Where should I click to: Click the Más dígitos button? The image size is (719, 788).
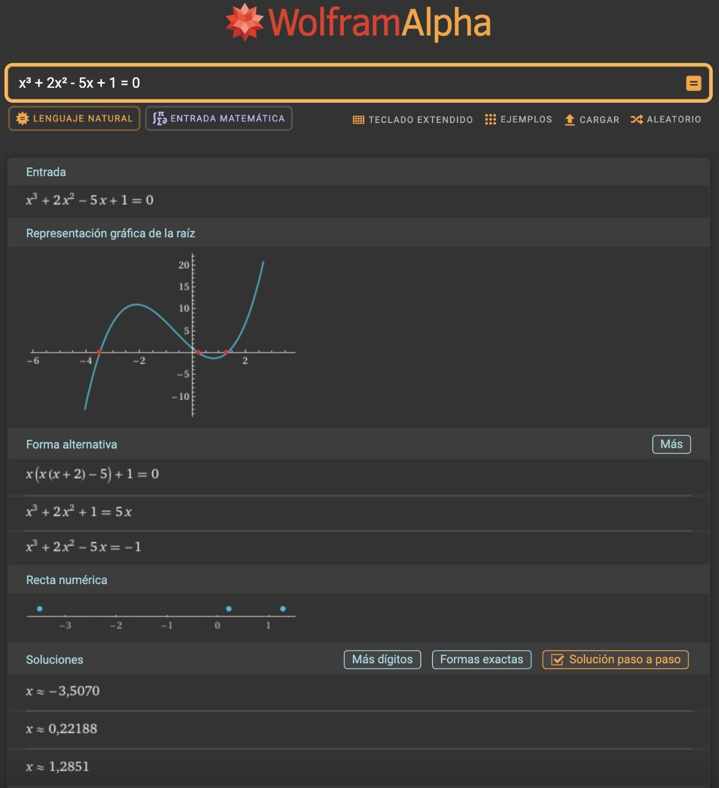tap(382, 659)
